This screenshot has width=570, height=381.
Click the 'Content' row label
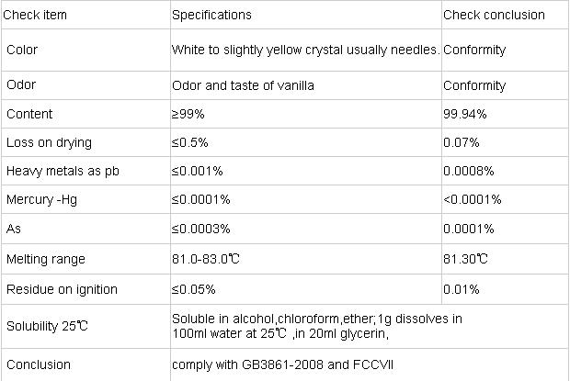(x=29, y=114)
